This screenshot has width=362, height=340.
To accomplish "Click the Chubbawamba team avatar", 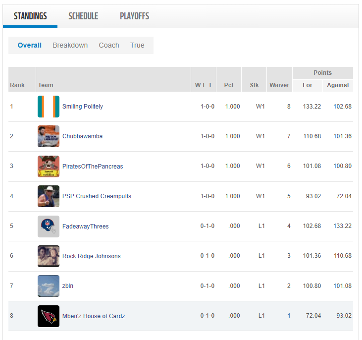I will pyautogui.click(x=49, y=136).
